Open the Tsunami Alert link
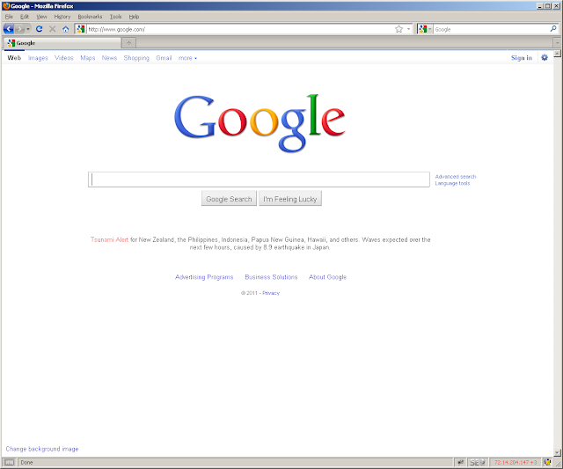Viewport: 563px width, 469px height. [109, 239]
